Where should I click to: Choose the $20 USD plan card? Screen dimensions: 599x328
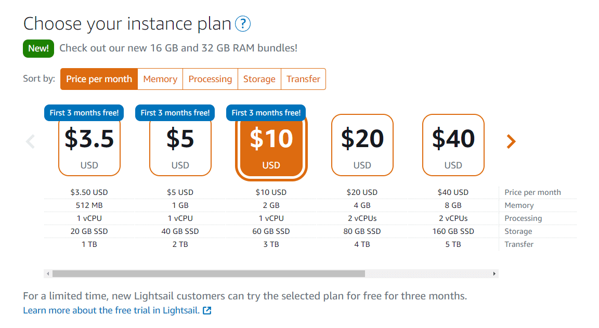click(362, 145)
